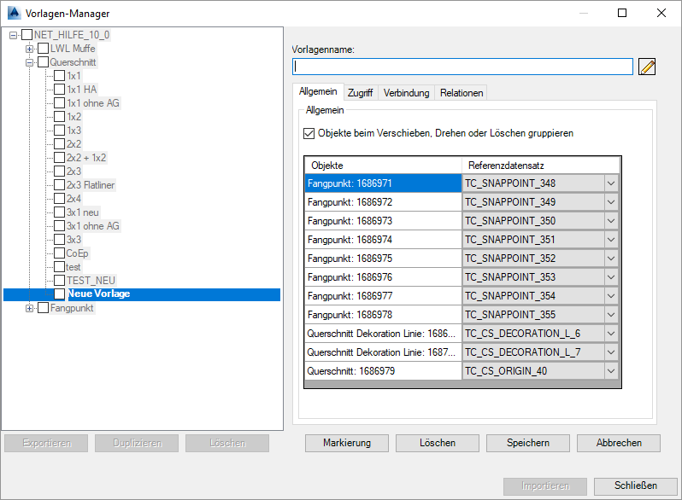Screen dimensions: 682x500
Task: Select the CoEp template in tree
Action: pyautogui.click(x=77, y=253)
